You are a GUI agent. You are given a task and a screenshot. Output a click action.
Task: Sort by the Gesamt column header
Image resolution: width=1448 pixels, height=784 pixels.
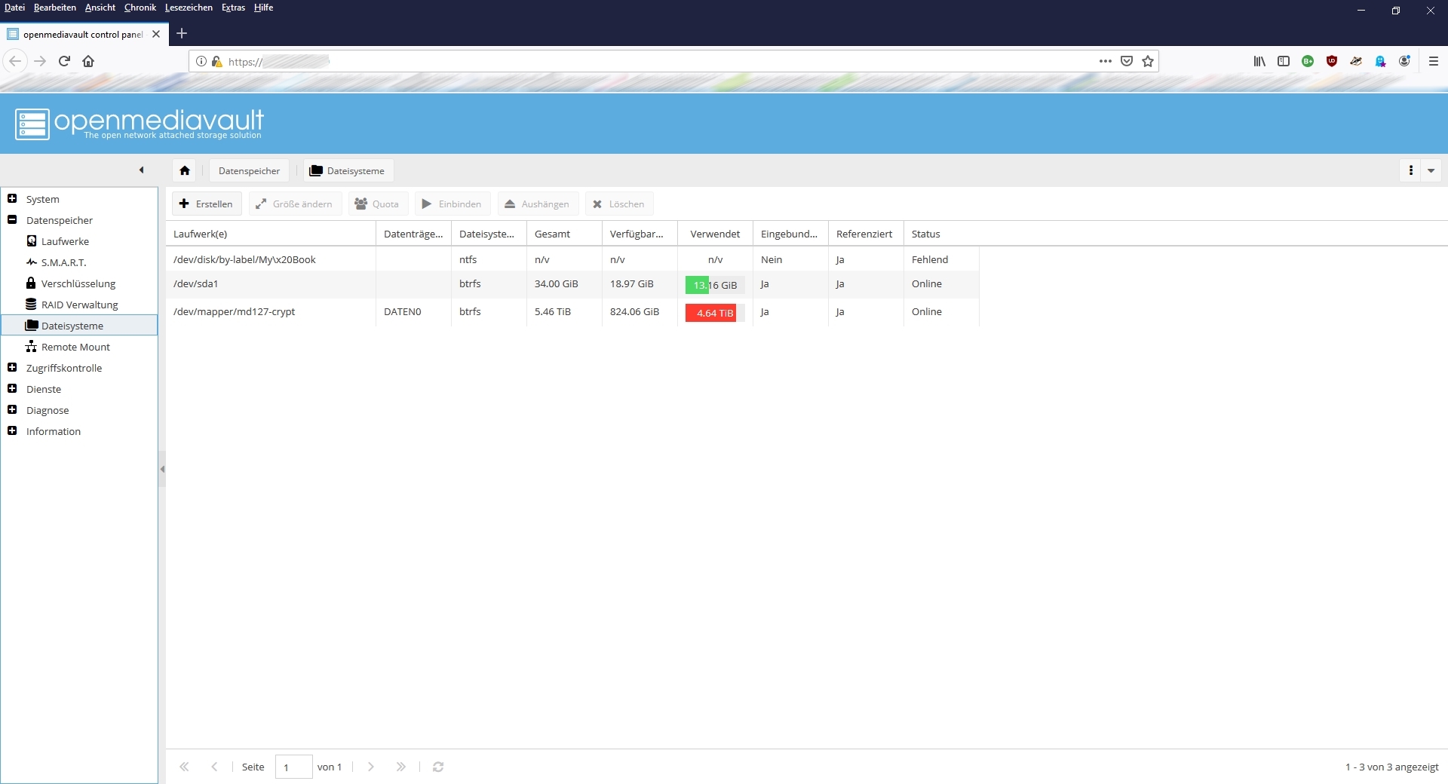[564, 234]
